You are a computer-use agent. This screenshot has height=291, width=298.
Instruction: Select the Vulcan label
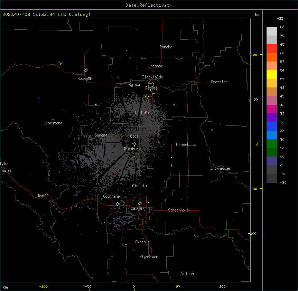(188, 274)
